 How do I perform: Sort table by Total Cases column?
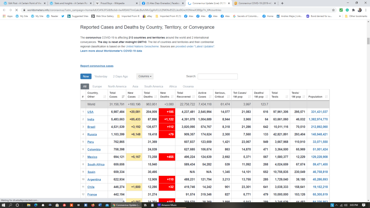[x=116, y=95]
